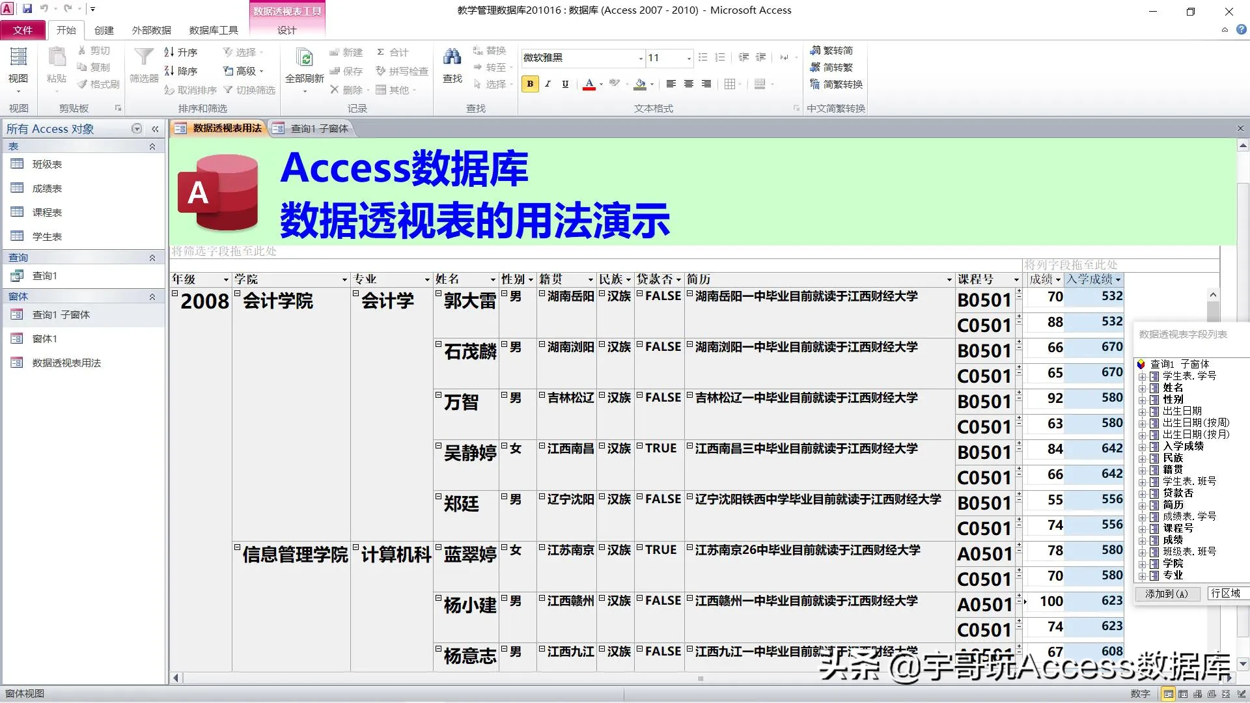Click the font color A icon

589,84
